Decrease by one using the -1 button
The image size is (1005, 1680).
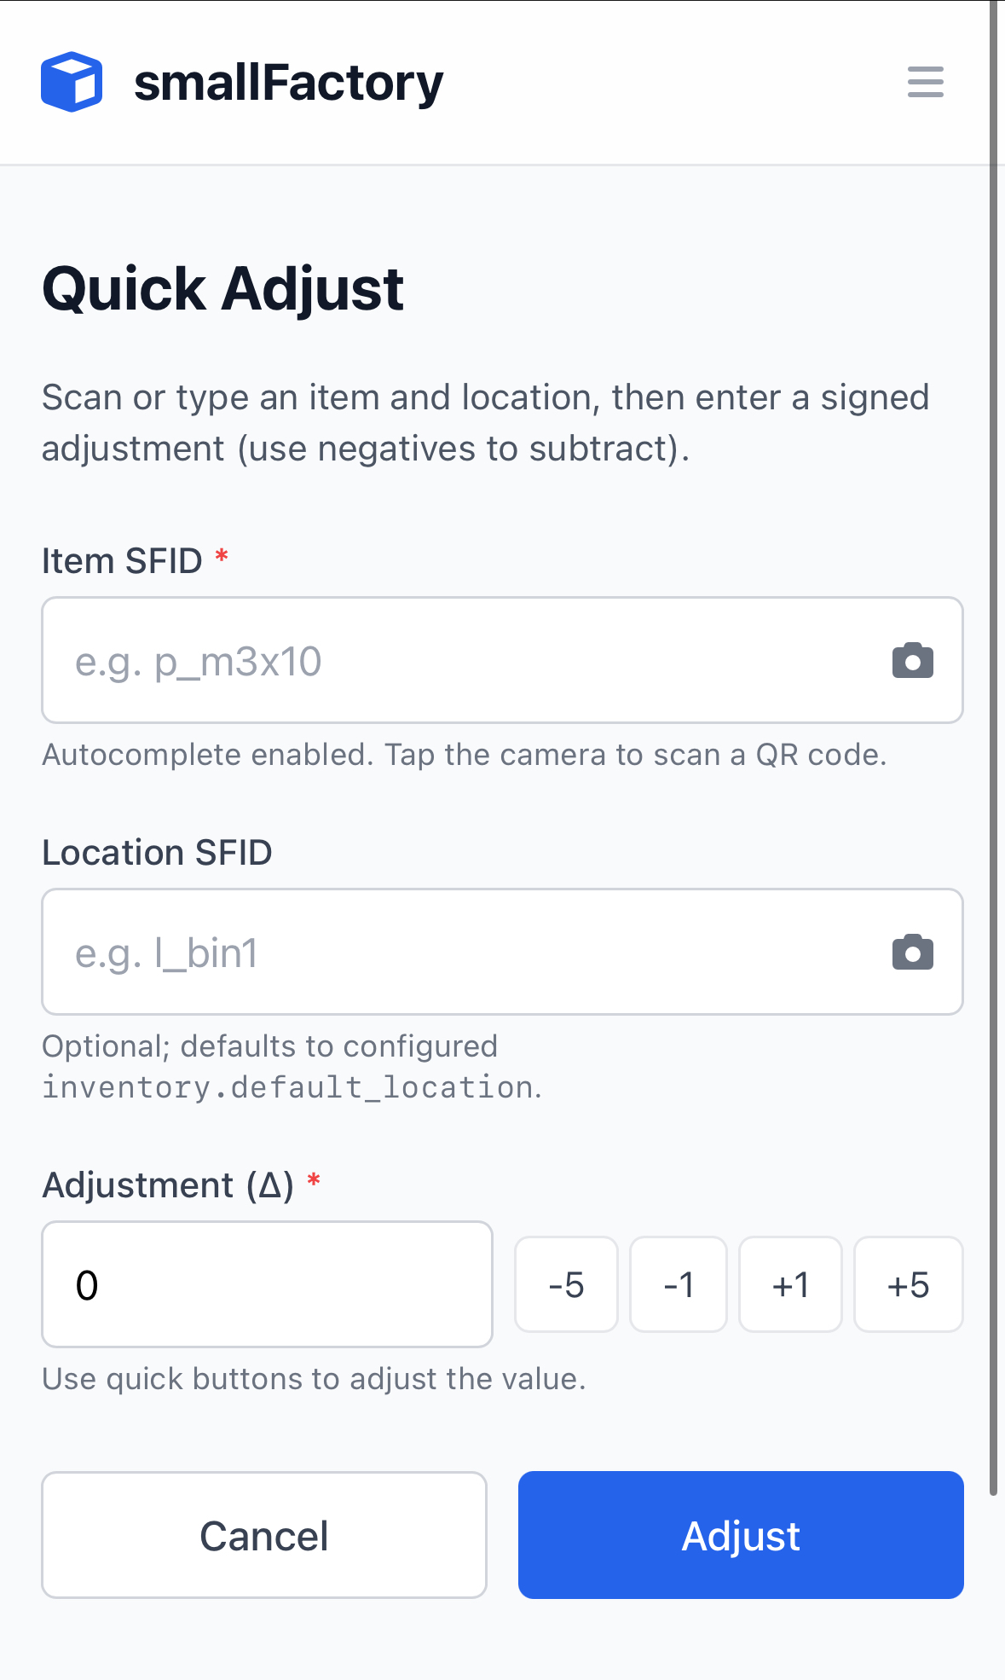(679, 1284)
